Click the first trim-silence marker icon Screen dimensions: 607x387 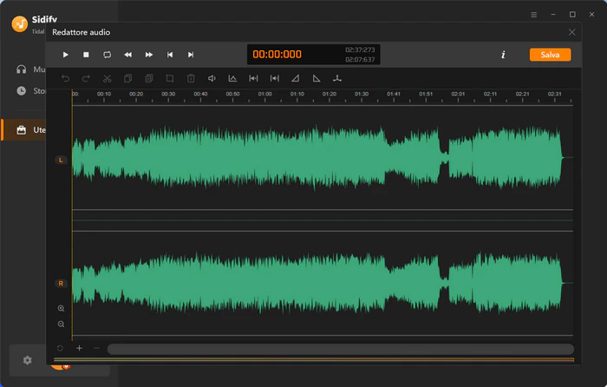point(253,79)
